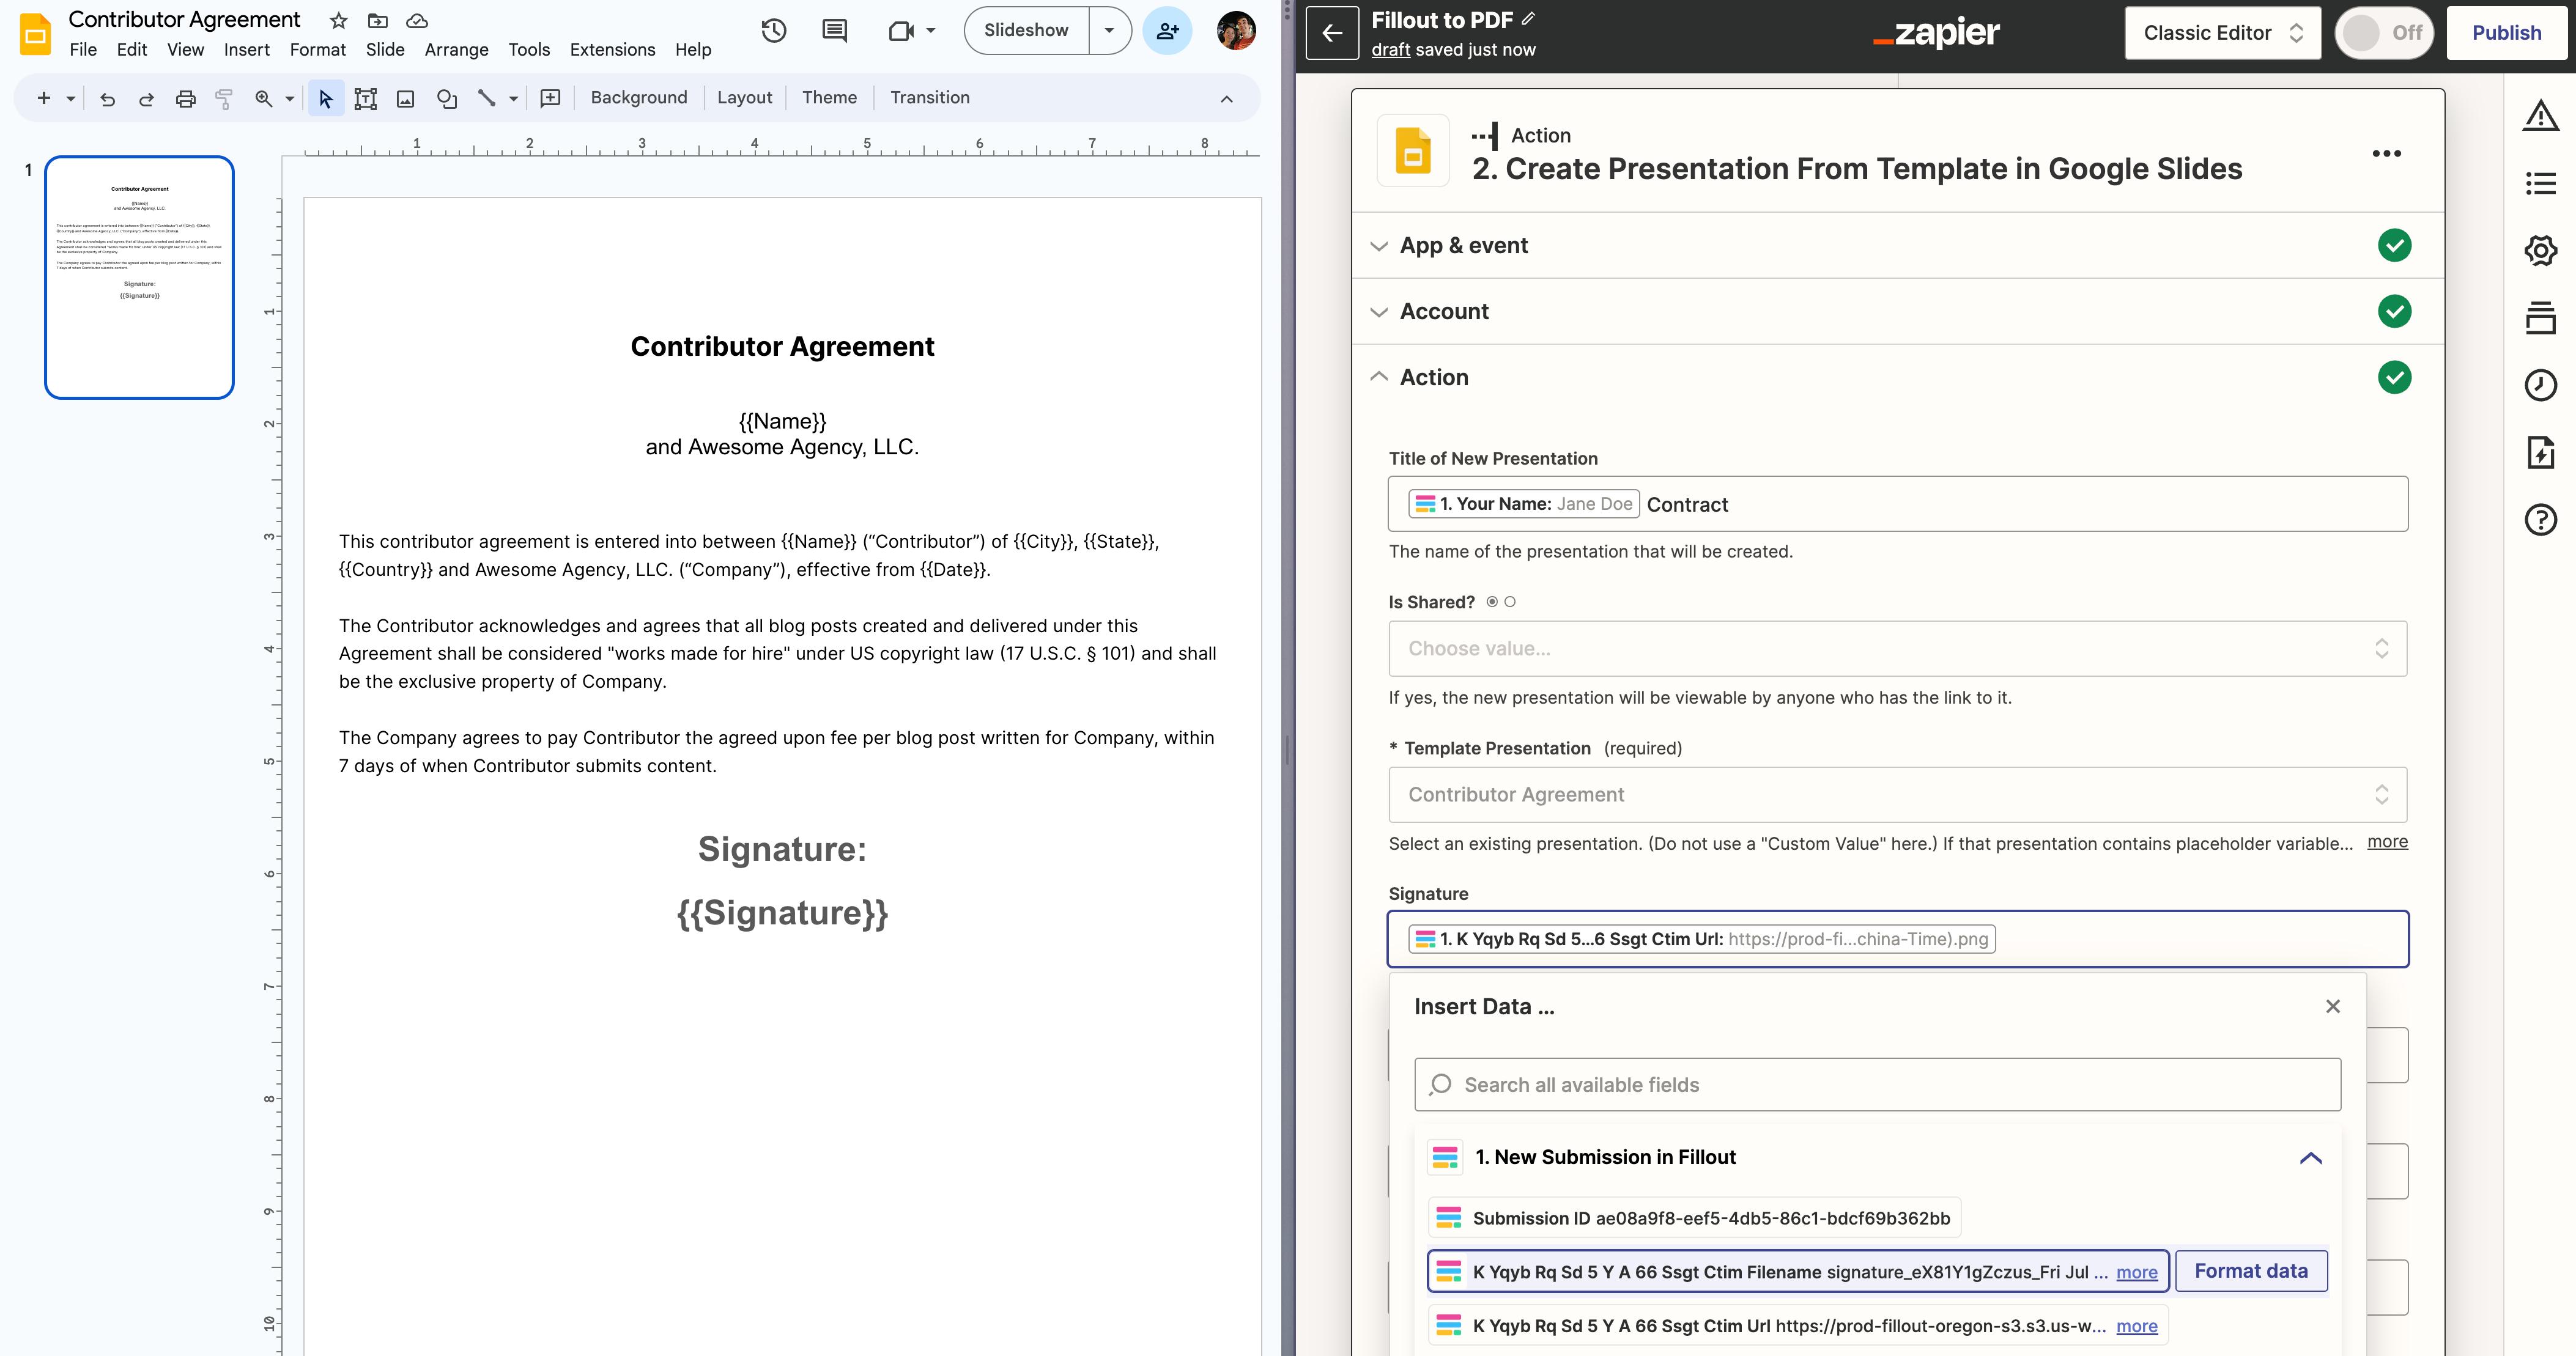Open the Insert image tool
Screen dimensions: 2576x1356
[406, 98]
